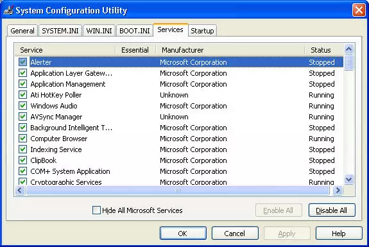Select the Windows Audio row
Image resolution: width=369 pixels, height=247 pixels.
click(x=179, y=106)
